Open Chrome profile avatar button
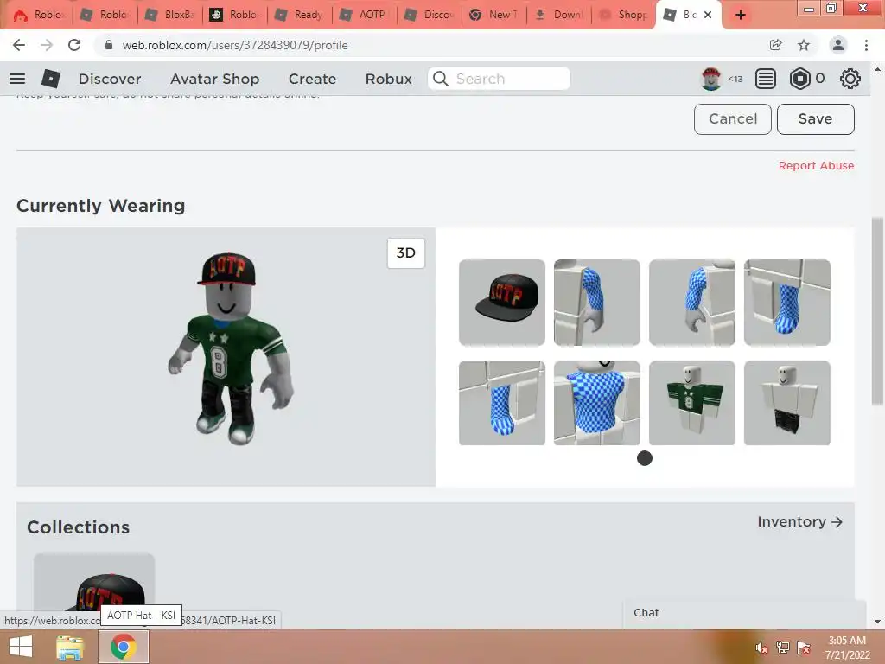885x664 pixels. 838,45
